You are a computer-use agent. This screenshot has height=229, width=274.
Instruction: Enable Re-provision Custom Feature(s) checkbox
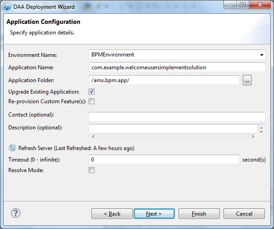[x=92, y=101]
